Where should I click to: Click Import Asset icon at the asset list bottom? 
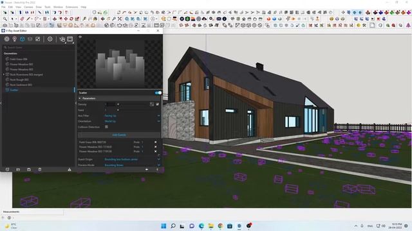7,169
